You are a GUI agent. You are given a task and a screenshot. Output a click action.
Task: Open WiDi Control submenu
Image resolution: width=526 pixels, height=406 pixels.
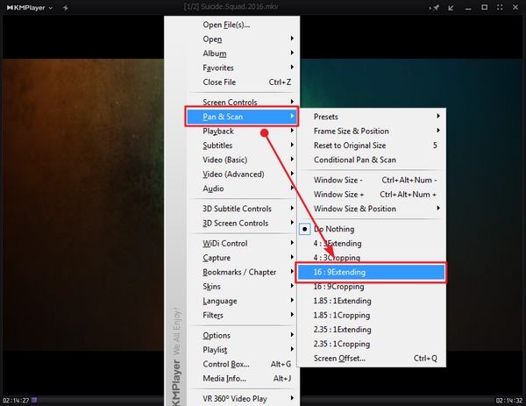[242, 243]
